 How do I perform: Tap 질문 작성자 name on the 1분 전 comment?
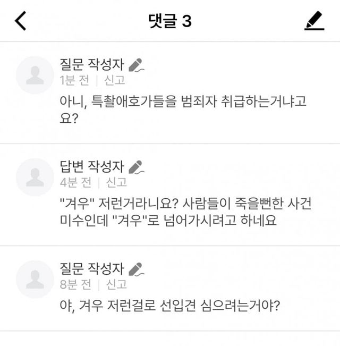[x=91, y=65]
